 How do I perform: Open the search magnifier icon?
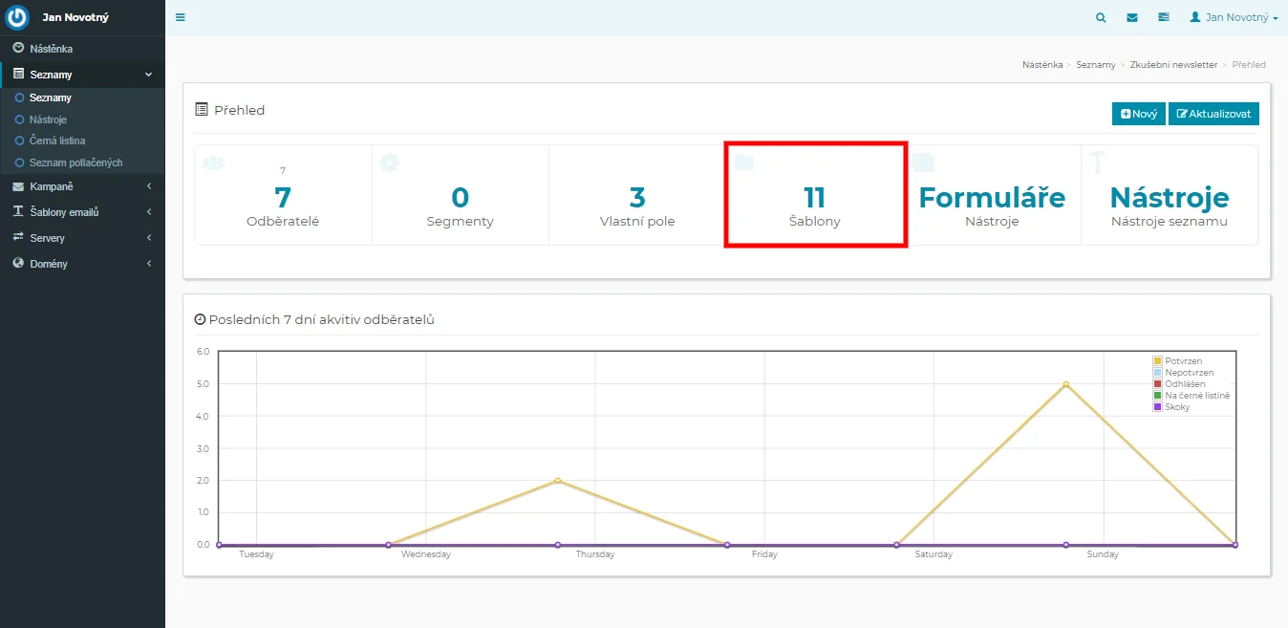click(x=1101, y=17)
